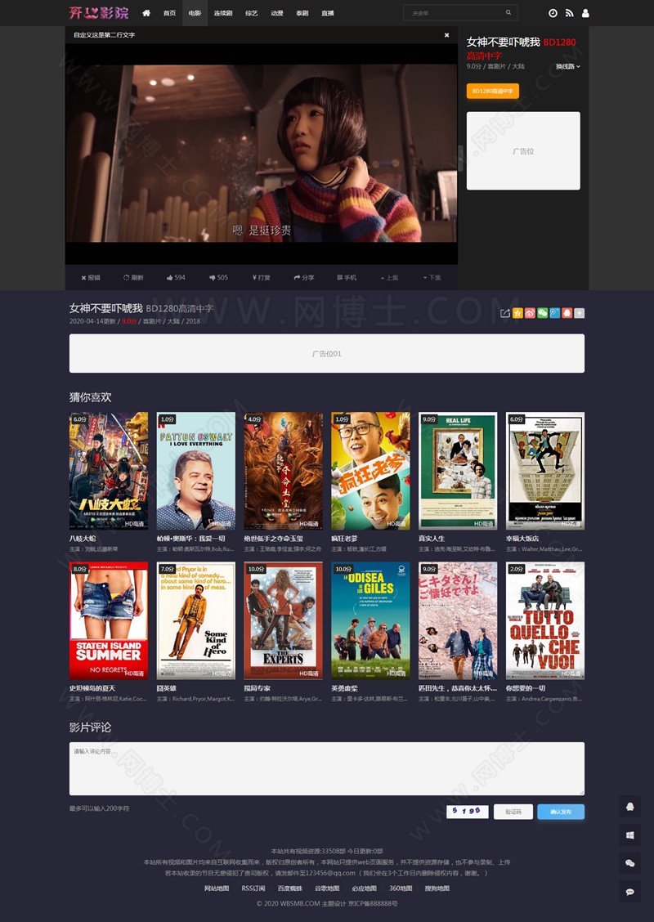Share to WeChat green icon

tap(542, 313)
